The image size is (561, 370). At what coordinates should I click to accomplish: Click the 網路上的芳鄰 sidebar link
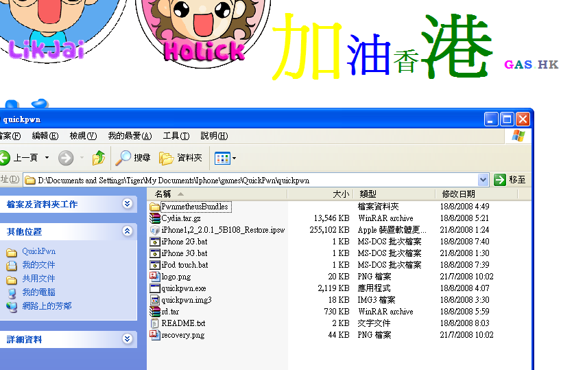point(47,306)
